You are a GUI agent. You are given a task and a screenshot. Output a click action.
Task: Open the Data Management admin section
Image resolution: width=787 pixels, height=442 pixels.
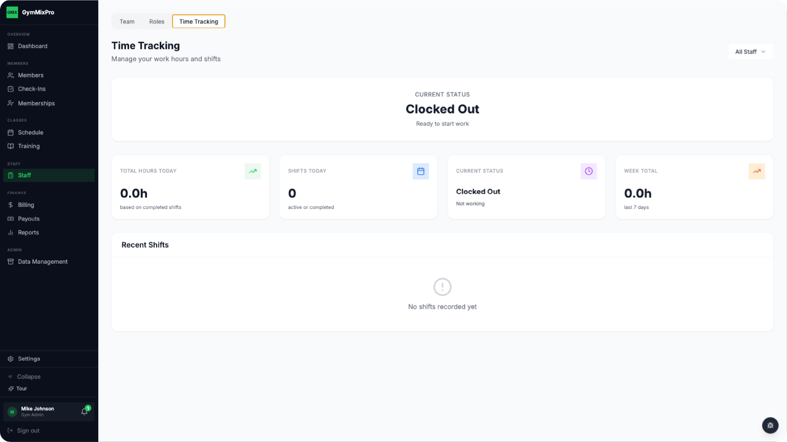click(x=42, y=262)
